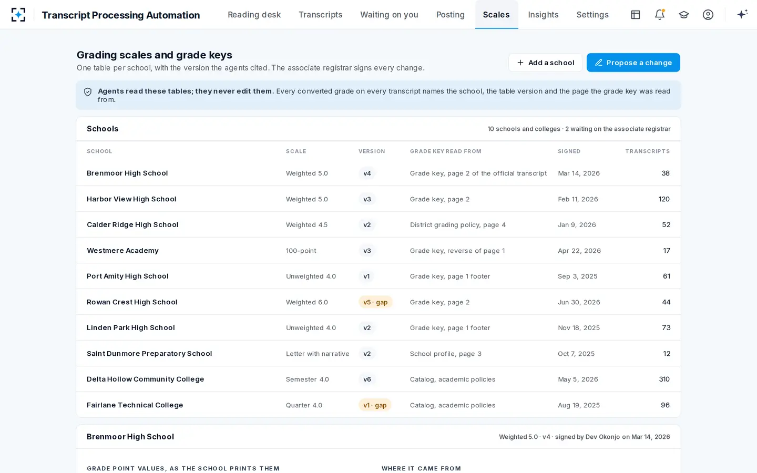Image resolution: width=757 pixels, height=473 pixels.
Task: Select the Scales tab
Action: coord(496,15)
